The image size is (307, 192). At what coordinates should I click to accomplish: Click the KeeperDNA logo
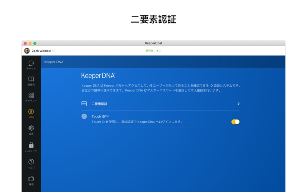point(98,76)
